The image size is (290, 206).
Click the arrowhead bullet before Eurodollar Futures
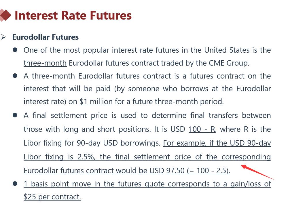3,37
